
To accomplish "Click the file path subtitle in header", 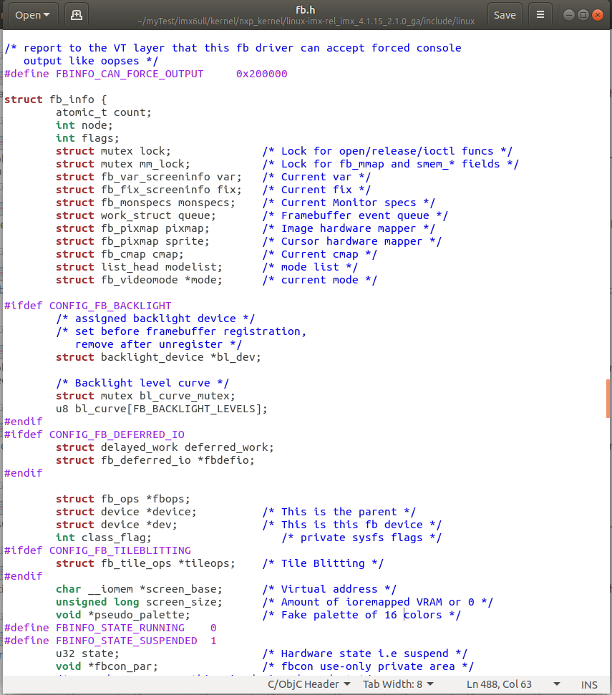I will click(x=306, y=21).
